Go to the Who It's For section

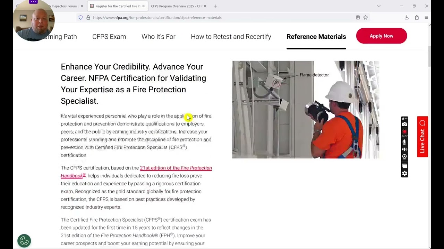click(x=159, y=37)
